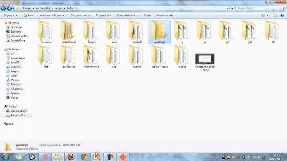Screen dimensions: 287x161
Task: Open the view options dropdown arrow
Action: 267,15
